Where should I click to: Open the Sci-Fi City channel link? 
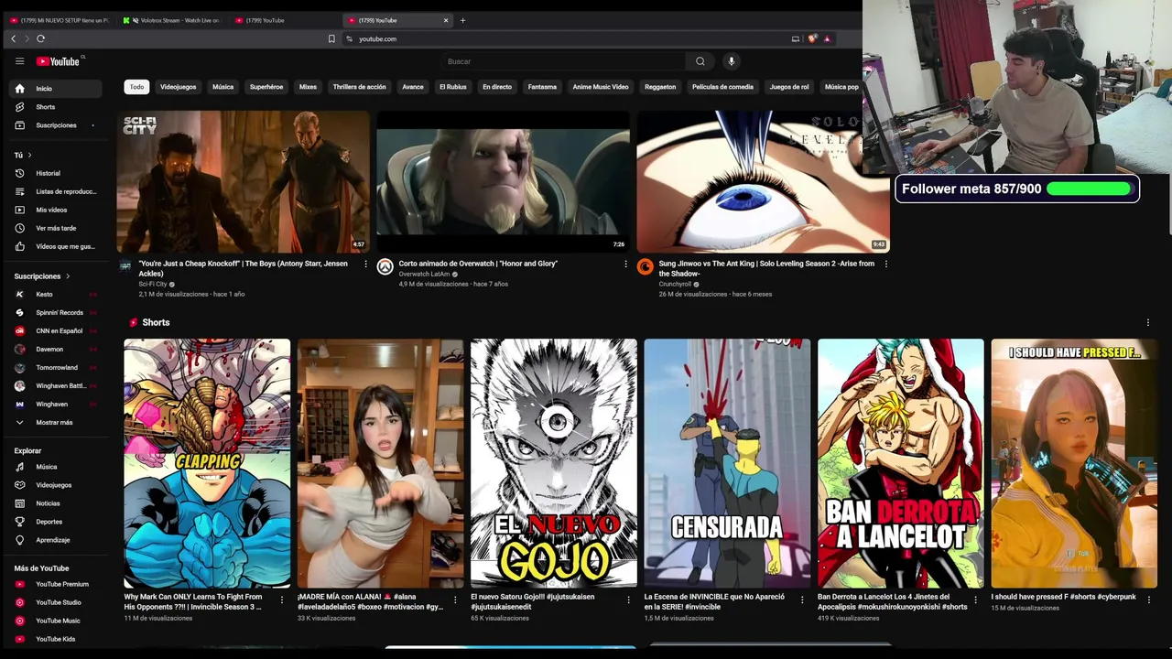pyautogui.click(x=153, y=284)
